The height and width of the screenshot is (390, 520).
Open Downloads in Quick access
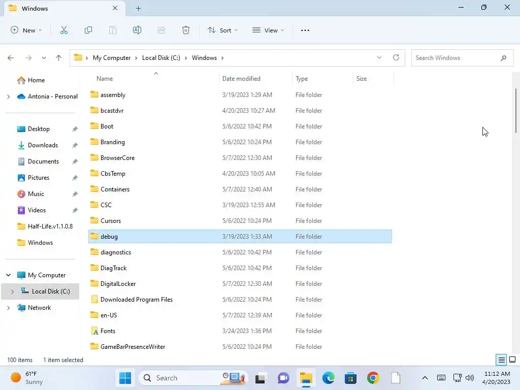[x=43, y=145]
